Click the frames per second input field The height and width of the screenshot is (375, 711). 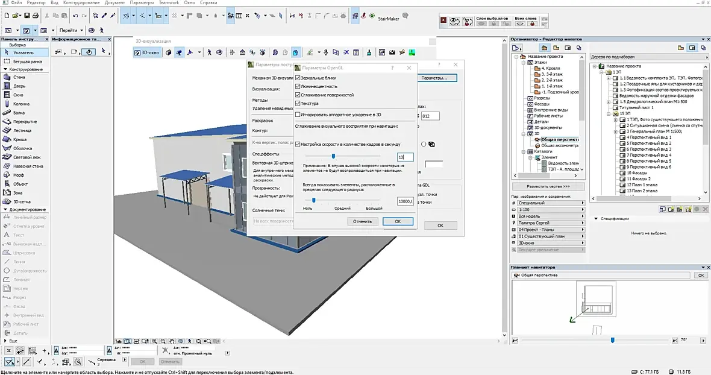point(405,157)
